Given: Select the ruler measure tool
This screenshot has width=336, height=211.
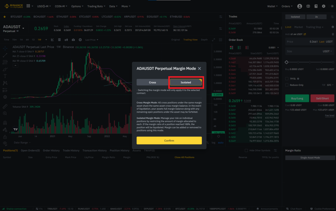Looking at the screenshot, I should [5, 106].
